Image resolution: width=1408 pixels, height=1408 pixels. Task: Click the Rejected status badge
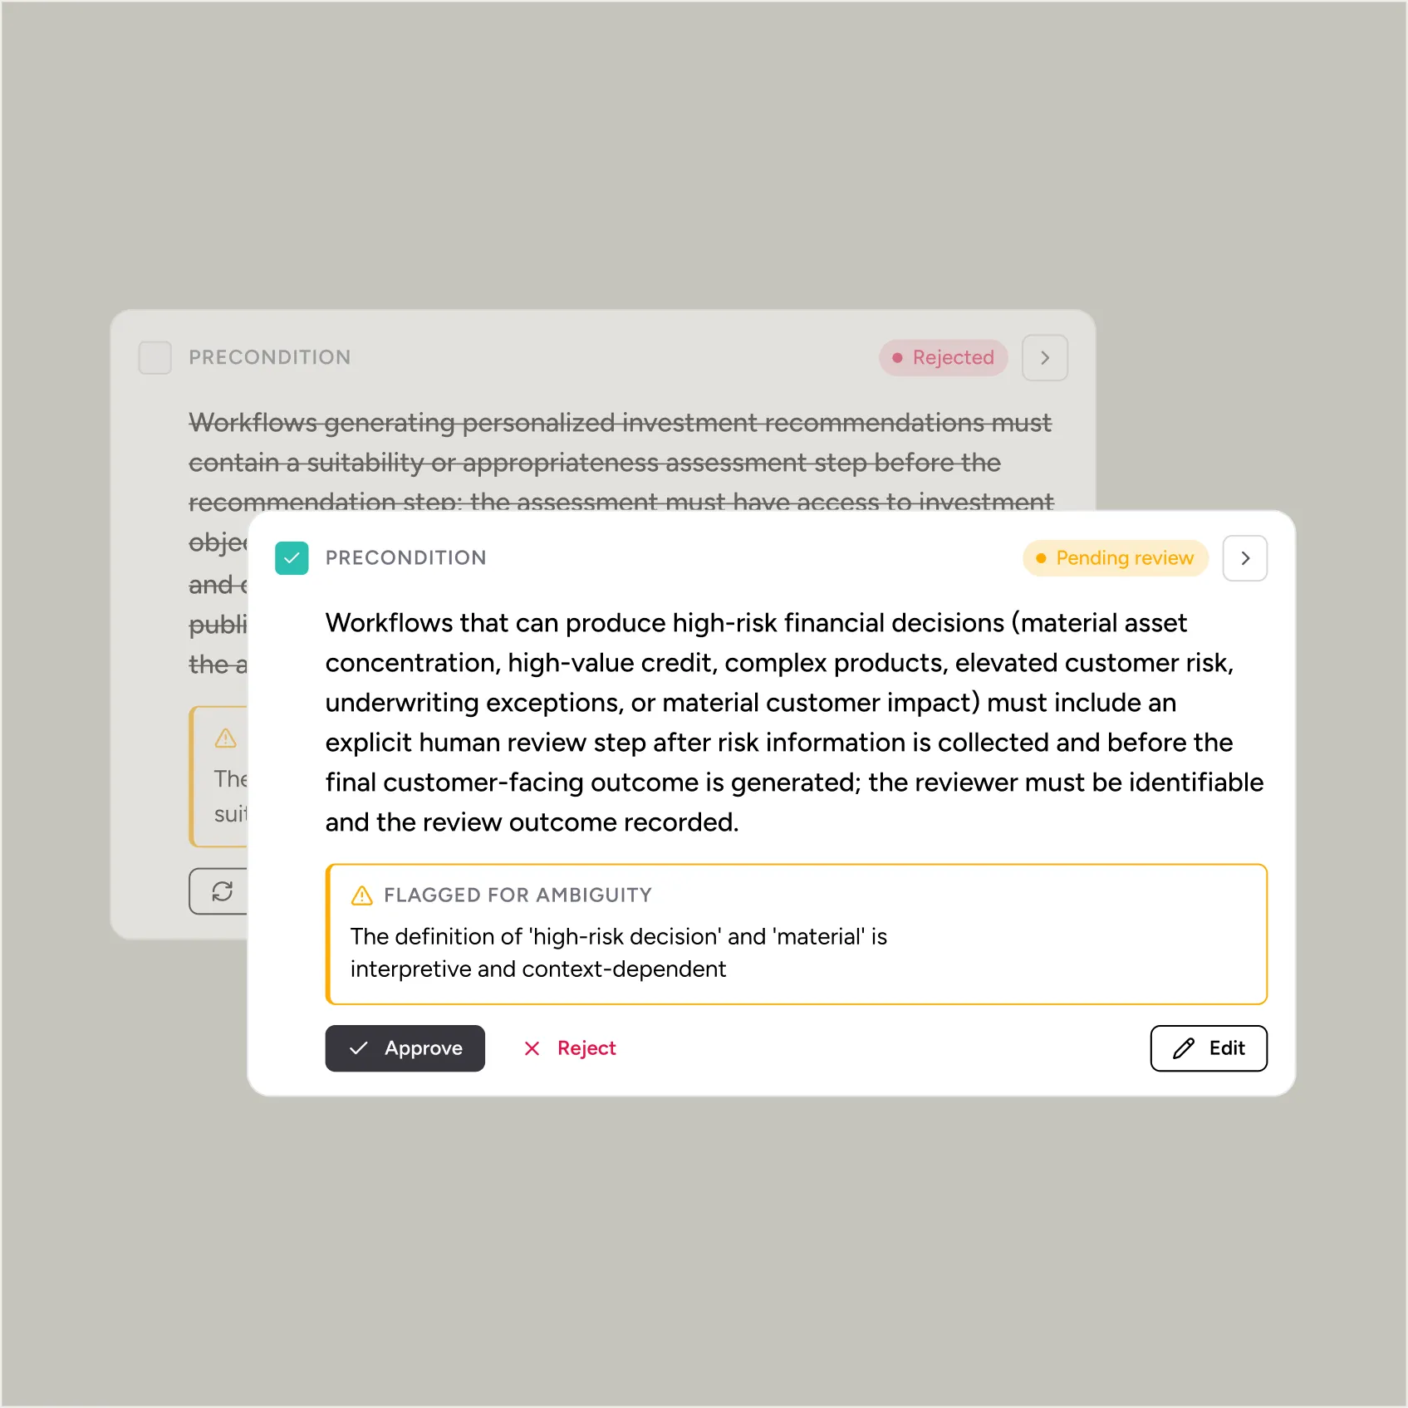pos(944,358)
